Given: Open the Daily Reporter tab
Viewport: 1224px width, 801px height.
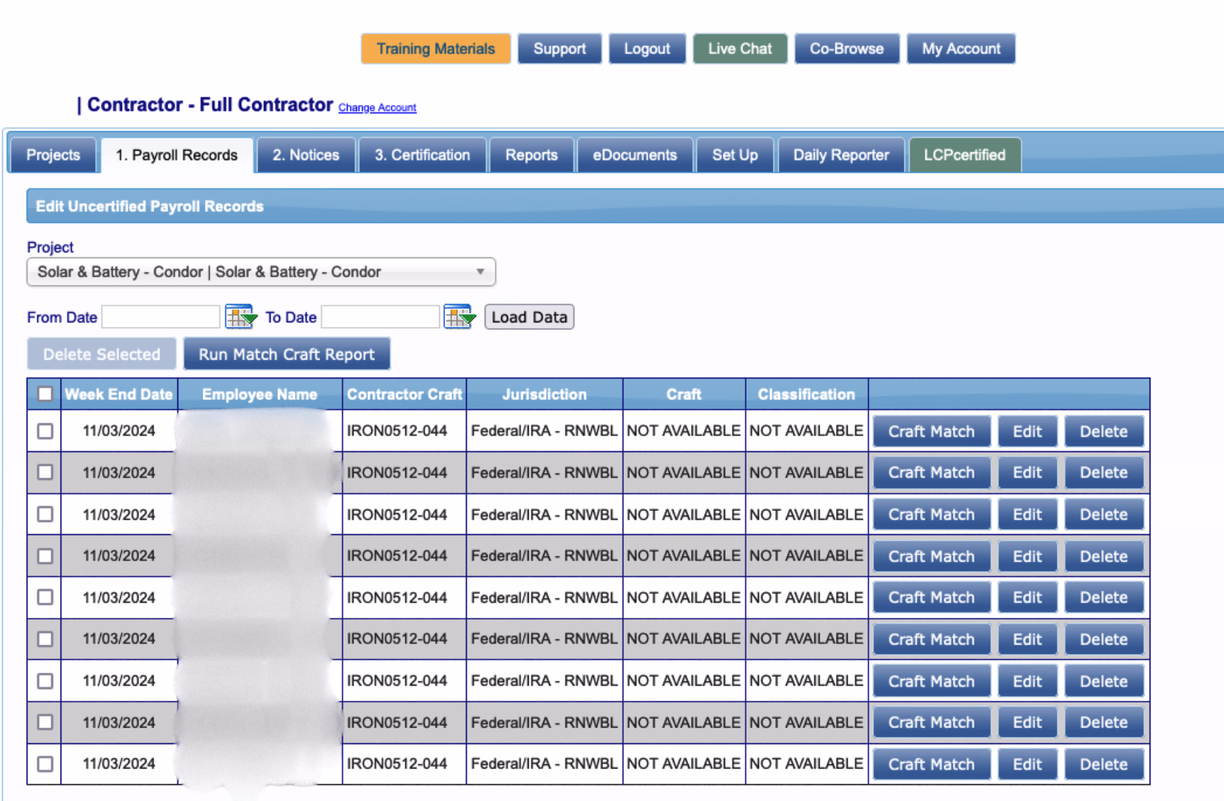Looking at the screenshot, I should [841, 155].
